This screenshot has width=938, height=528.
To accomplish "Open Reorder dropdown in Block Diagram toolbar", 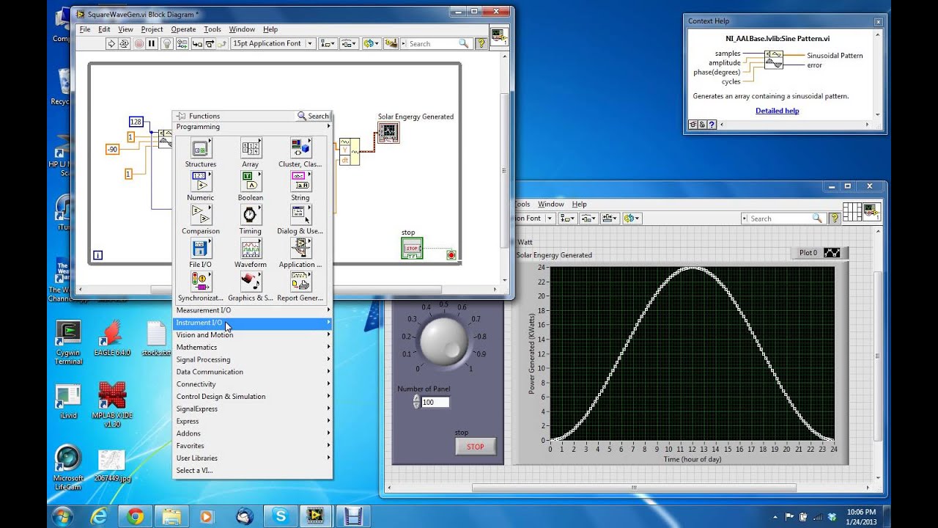I will click(x=371, y=43).
